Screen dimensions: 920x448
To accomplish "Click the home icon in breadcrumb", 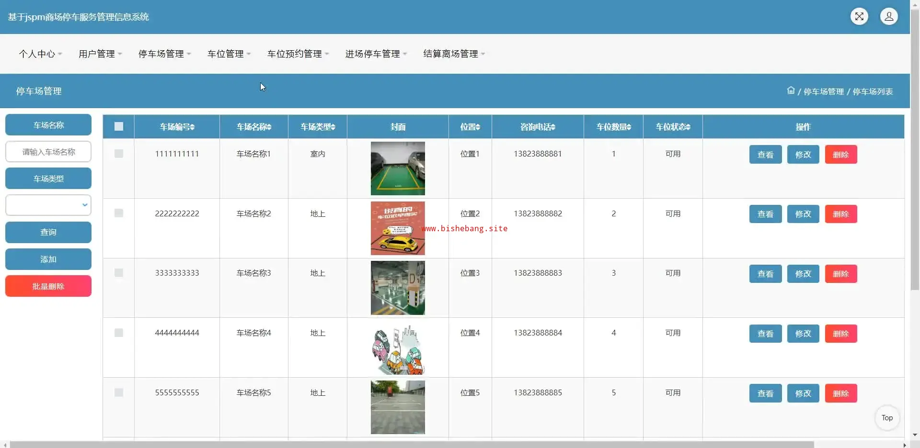I will (791, 90).
